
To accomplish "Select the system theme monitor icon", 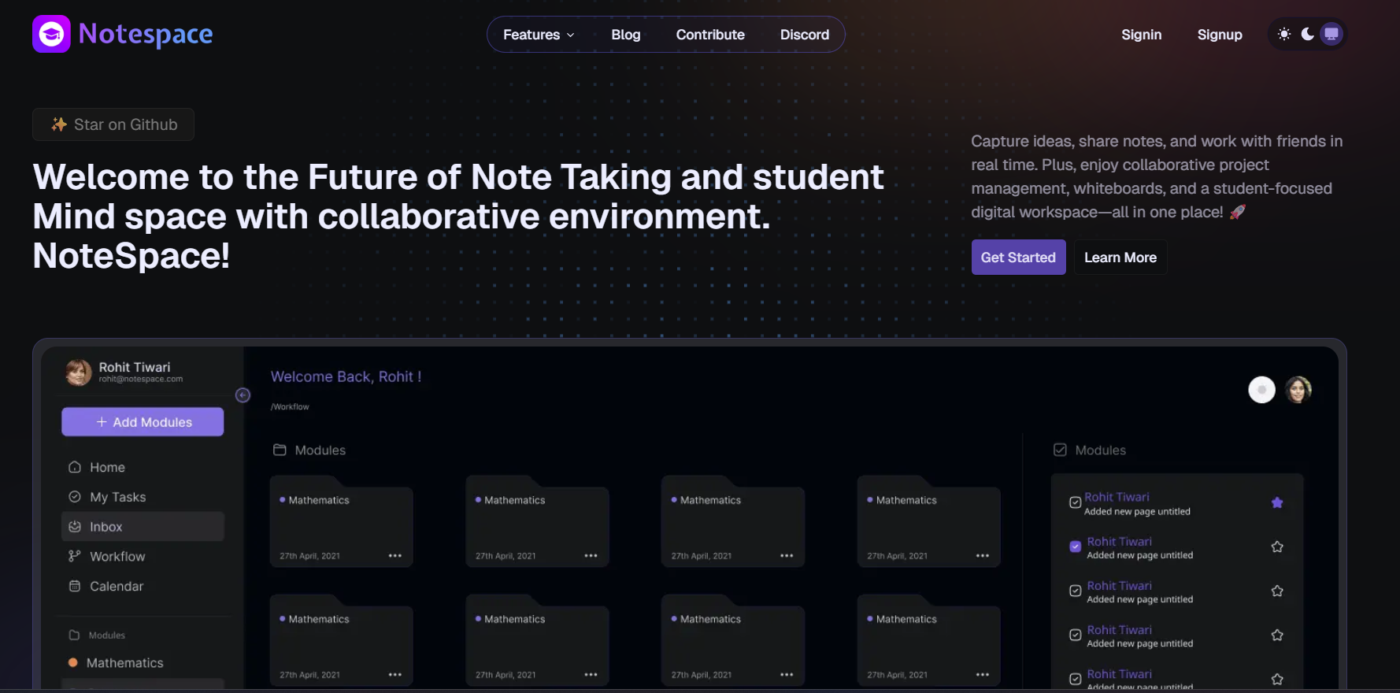I will [x=1331, y=34].
